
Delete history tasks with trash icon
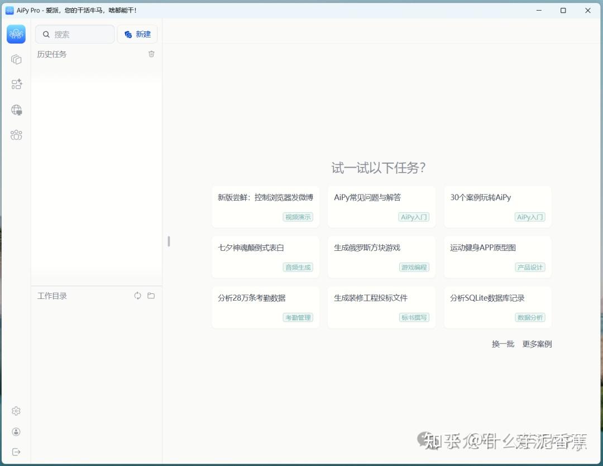pyautogui.click(x=151, y=54)
